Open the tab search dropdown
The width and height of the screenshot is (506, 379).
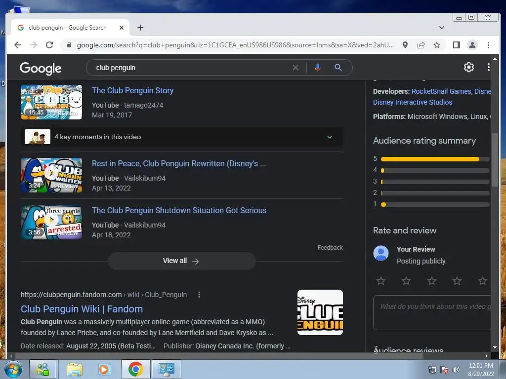(x=442, y=28)
